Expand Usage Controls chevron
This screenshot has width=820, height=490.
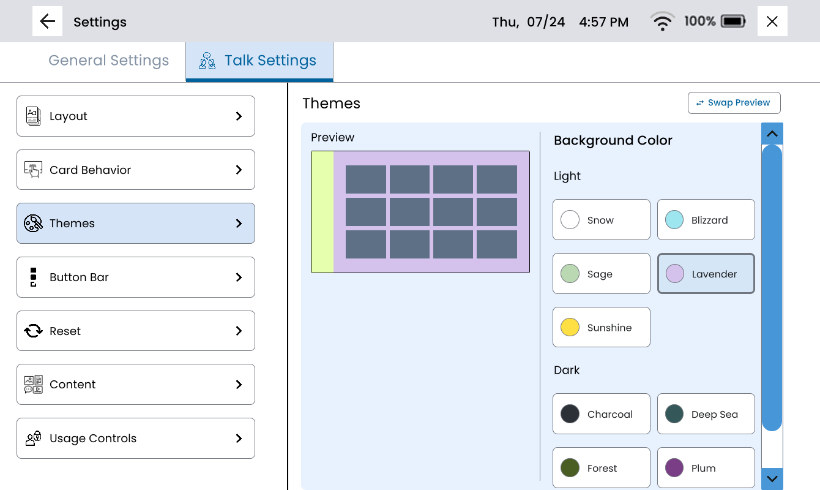tap(239, 438)
